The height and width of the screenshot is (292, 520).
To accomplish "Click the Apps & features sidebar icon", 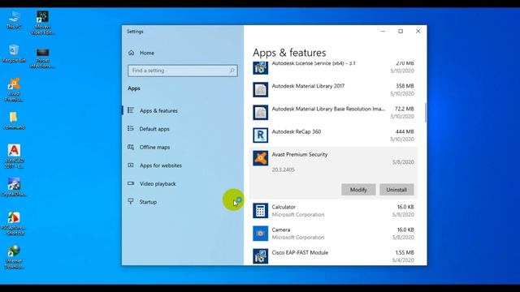I will tap(131, 110).
